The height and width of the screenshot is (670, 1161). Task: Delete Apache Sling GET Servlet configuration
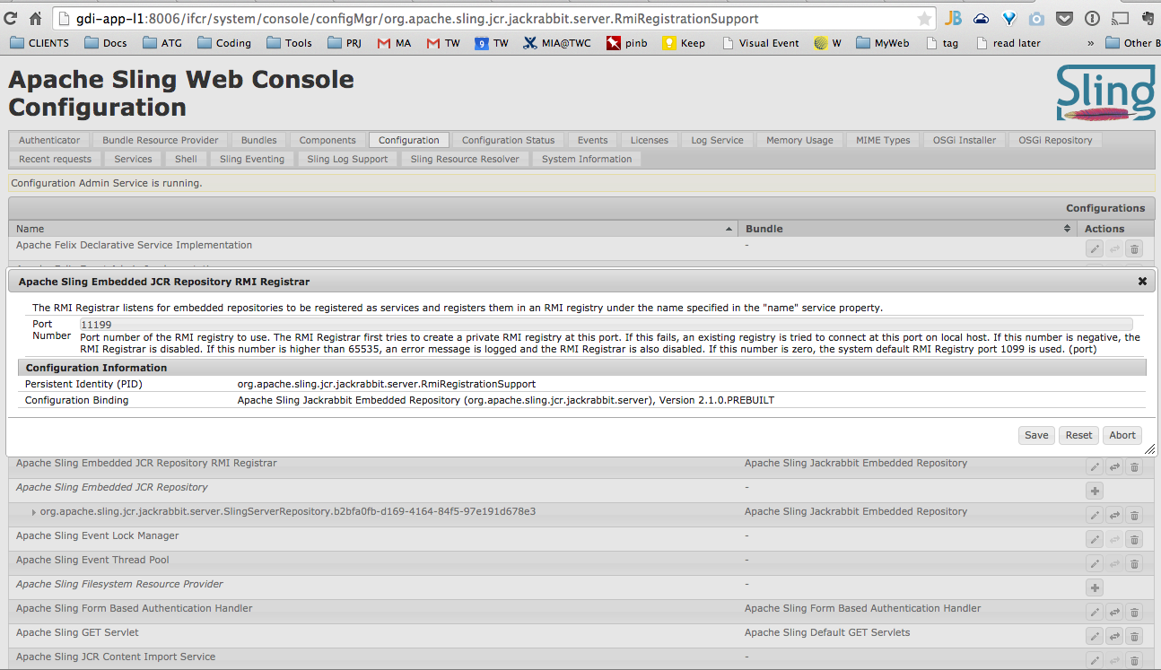click(1134, 637)
